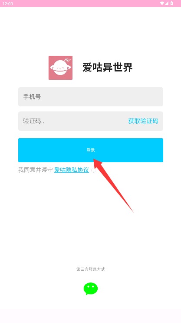Tap the smiling face on the planet logo

point(60,68)
